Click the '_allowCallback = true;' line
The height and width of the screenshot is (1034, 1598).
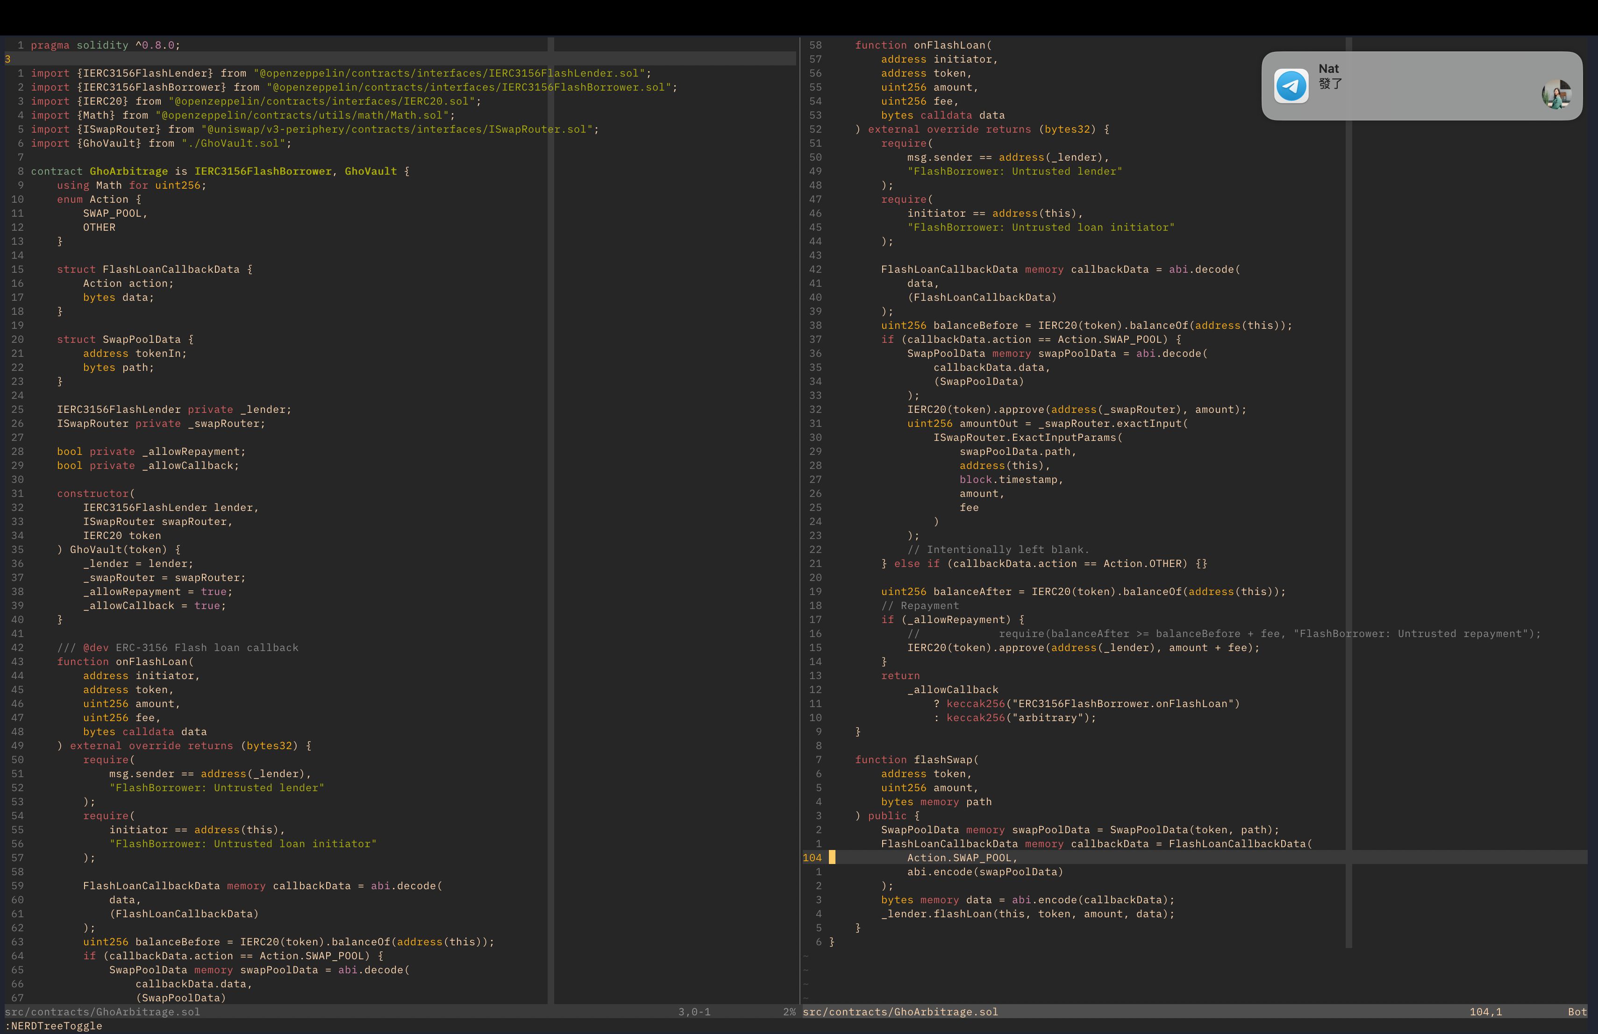coord(155,606)
